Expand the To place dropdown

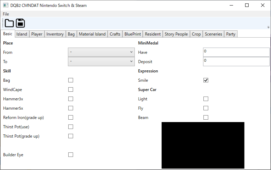point(101,61)
